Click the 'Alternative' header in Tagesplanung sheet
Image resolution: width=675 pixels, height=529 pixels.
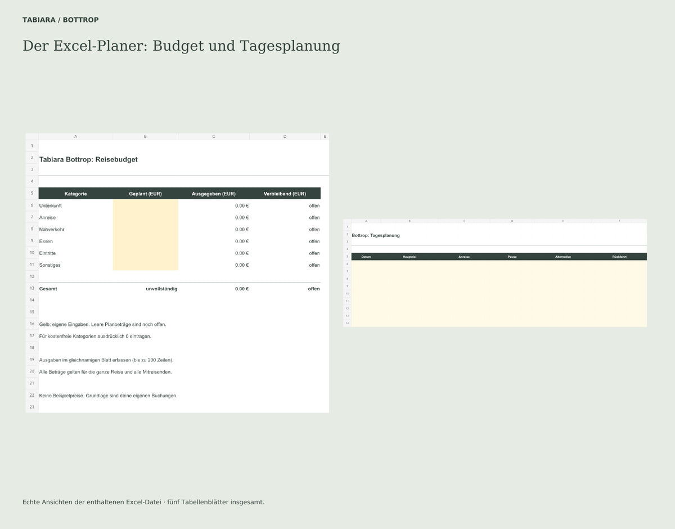563,257
